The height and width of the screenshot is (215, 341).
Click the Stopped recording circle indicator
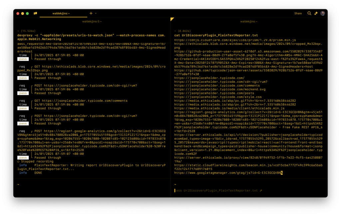(x=19, y=161)
